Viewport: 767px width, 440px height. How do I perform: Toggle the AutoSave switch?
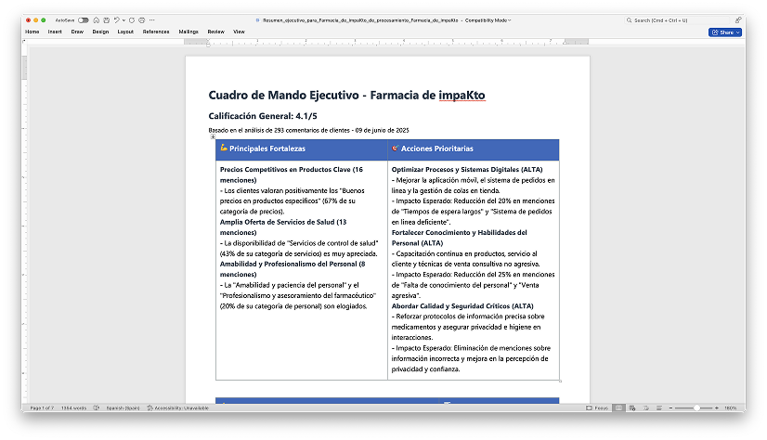point(84,19)
